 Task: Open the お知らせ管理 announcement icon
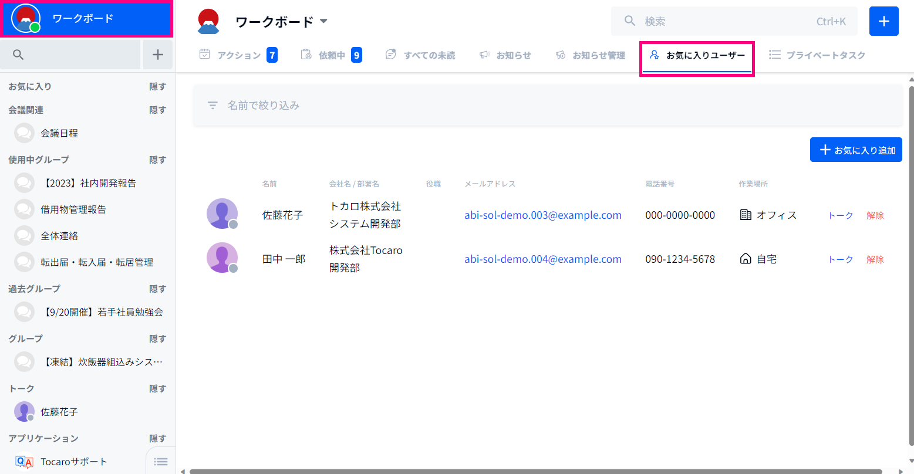click(x=561, y=54)
